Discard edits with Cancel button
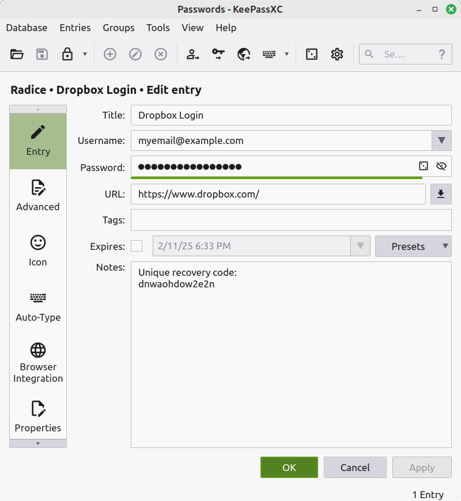The image size is (461, 501). coord(355,468)
